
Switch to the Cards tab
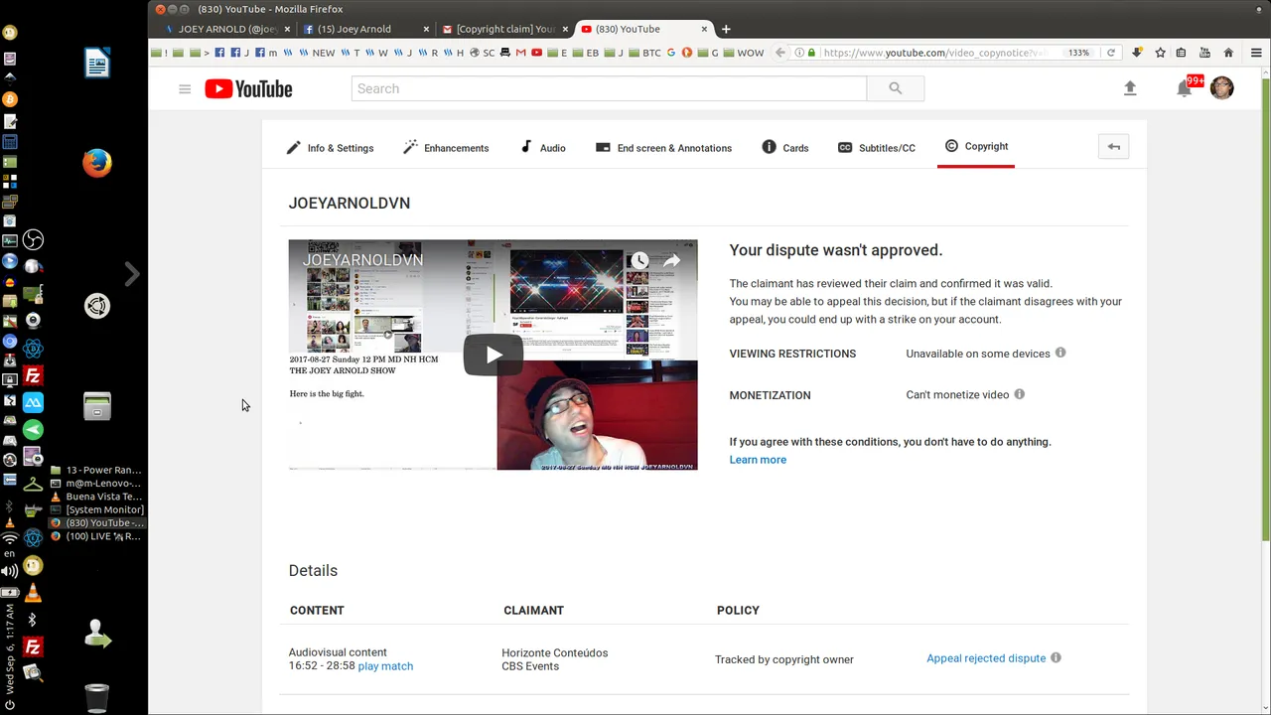pyautogui.click(x=784, y=147)
